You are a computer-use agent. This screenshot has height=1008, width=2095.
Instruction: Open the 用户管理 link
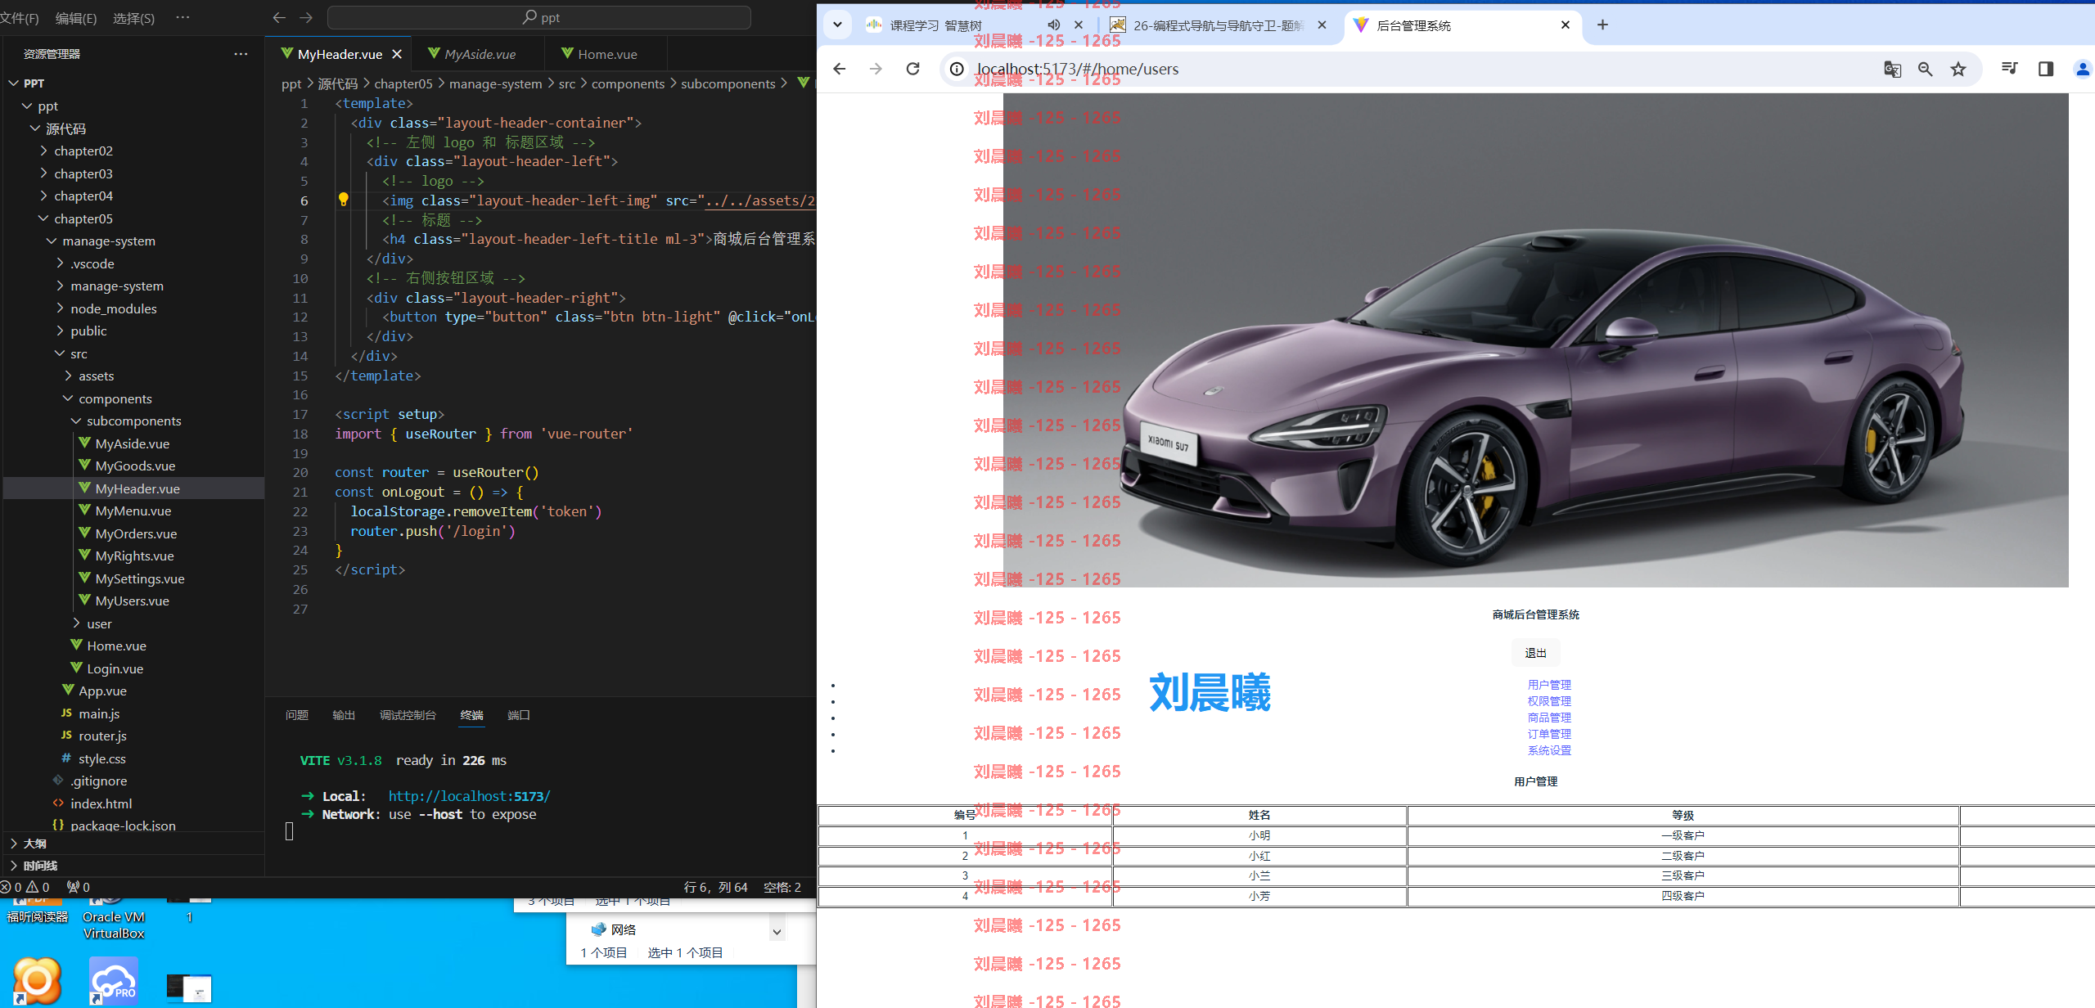(1549, 685)
